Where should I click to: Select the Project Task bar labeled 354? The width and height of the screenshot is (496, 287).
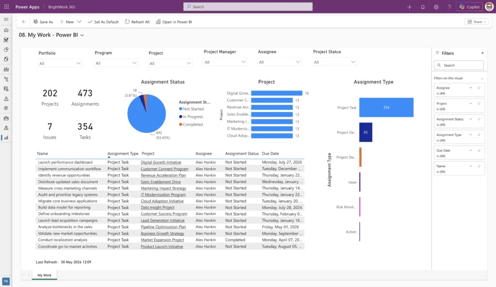(x=386, y=108)
